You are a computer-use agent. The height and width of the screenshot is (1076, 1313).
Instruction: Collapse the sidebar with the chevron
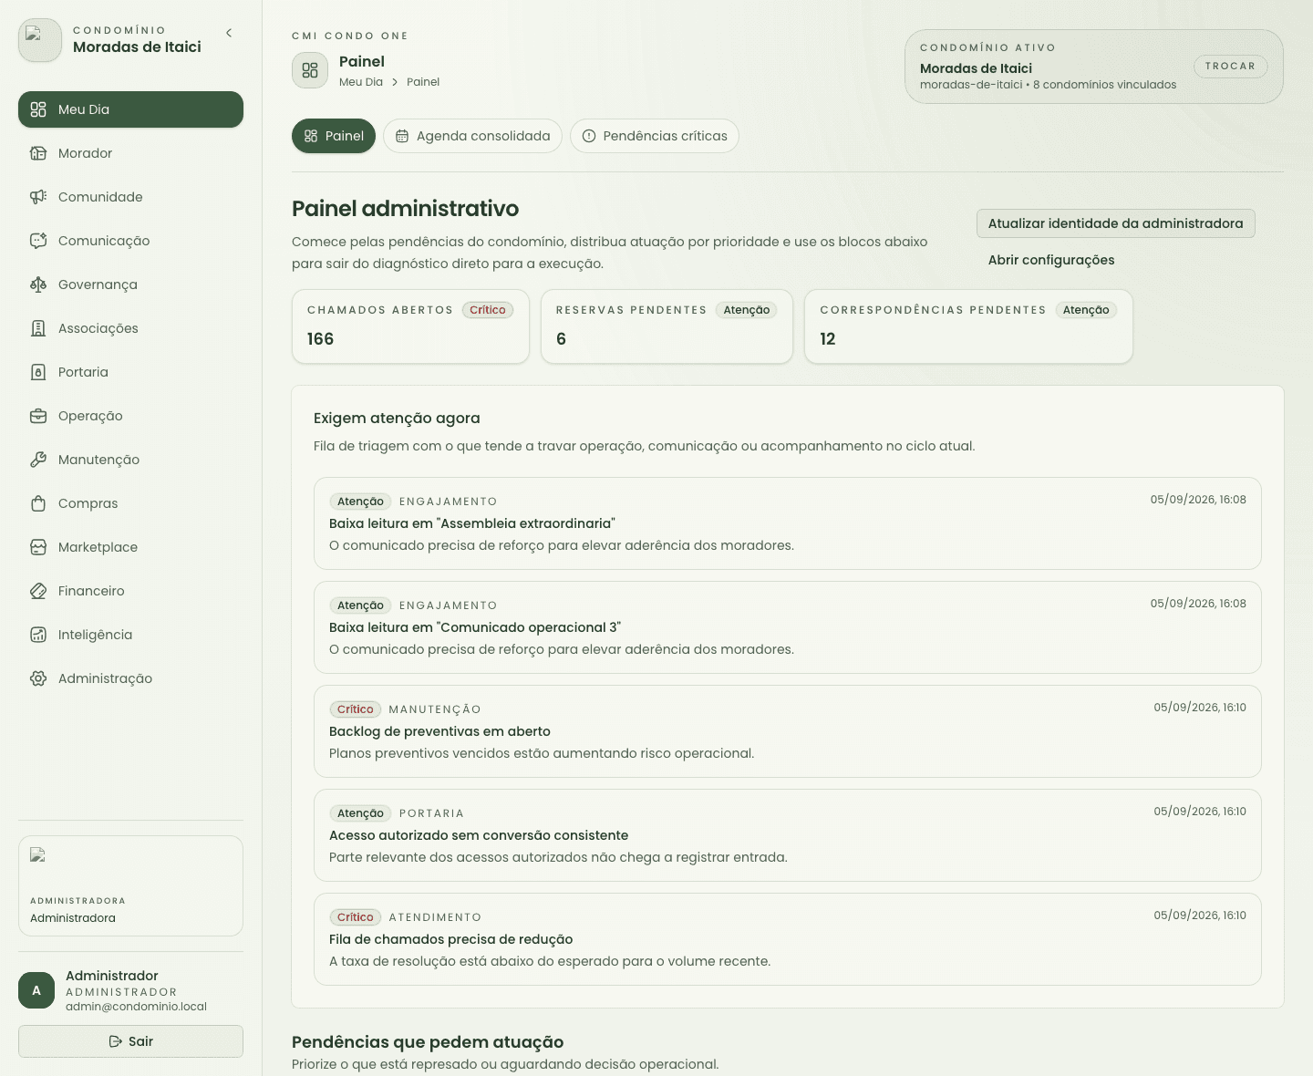pos(229,33)
